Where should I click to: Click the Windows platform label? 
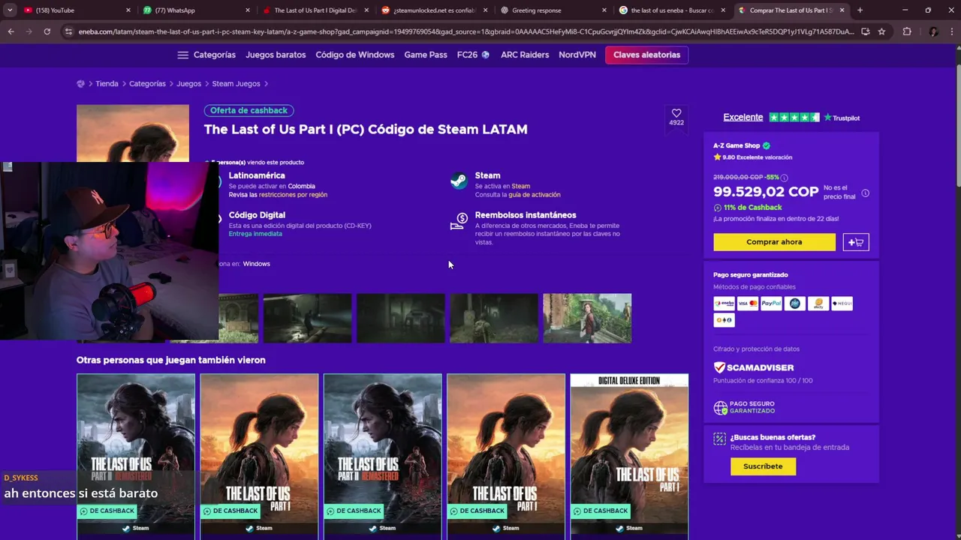[256, 264]
